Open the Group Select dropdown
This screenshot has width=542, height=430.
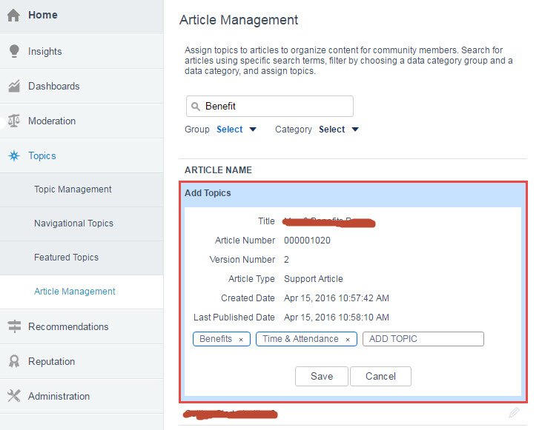(x=237, y=130)
